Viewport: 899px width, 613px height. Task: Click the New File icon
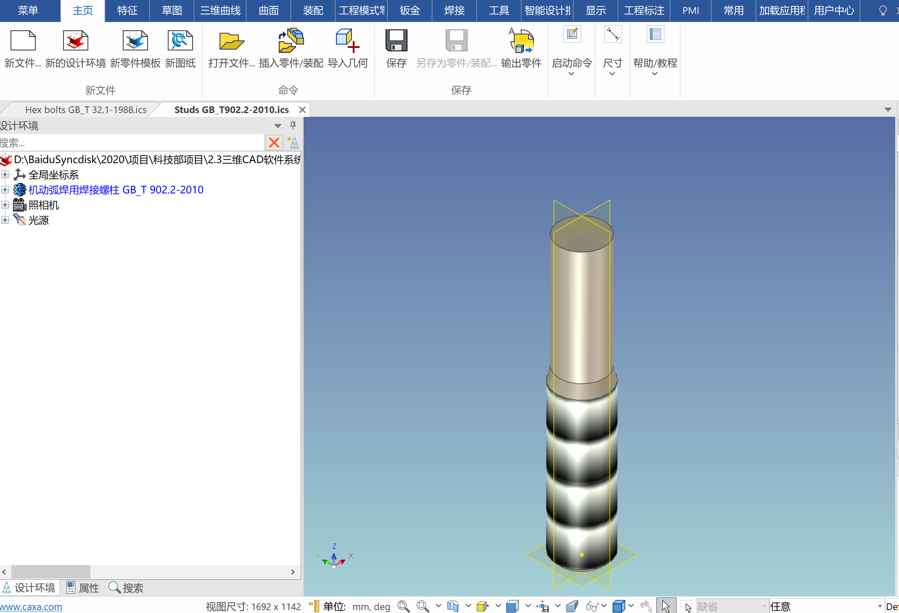pyautogui.click(x=23, y=41)
